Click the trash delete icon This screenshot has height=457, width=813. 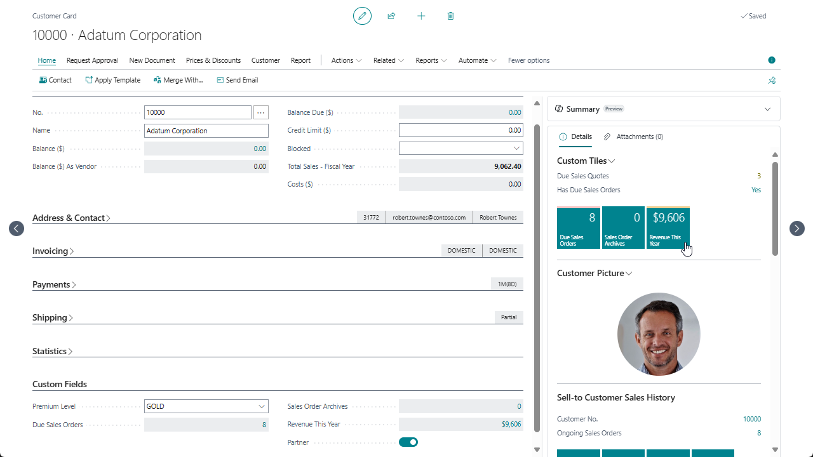point(450,16)
